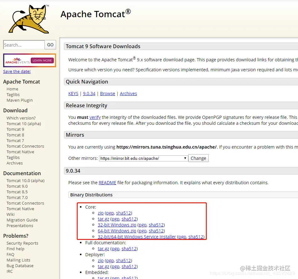The height and width of the screenshot is (279, 298).
Task: Open the Maven Plugin sidebar link
Action: [x=19, y=100]
